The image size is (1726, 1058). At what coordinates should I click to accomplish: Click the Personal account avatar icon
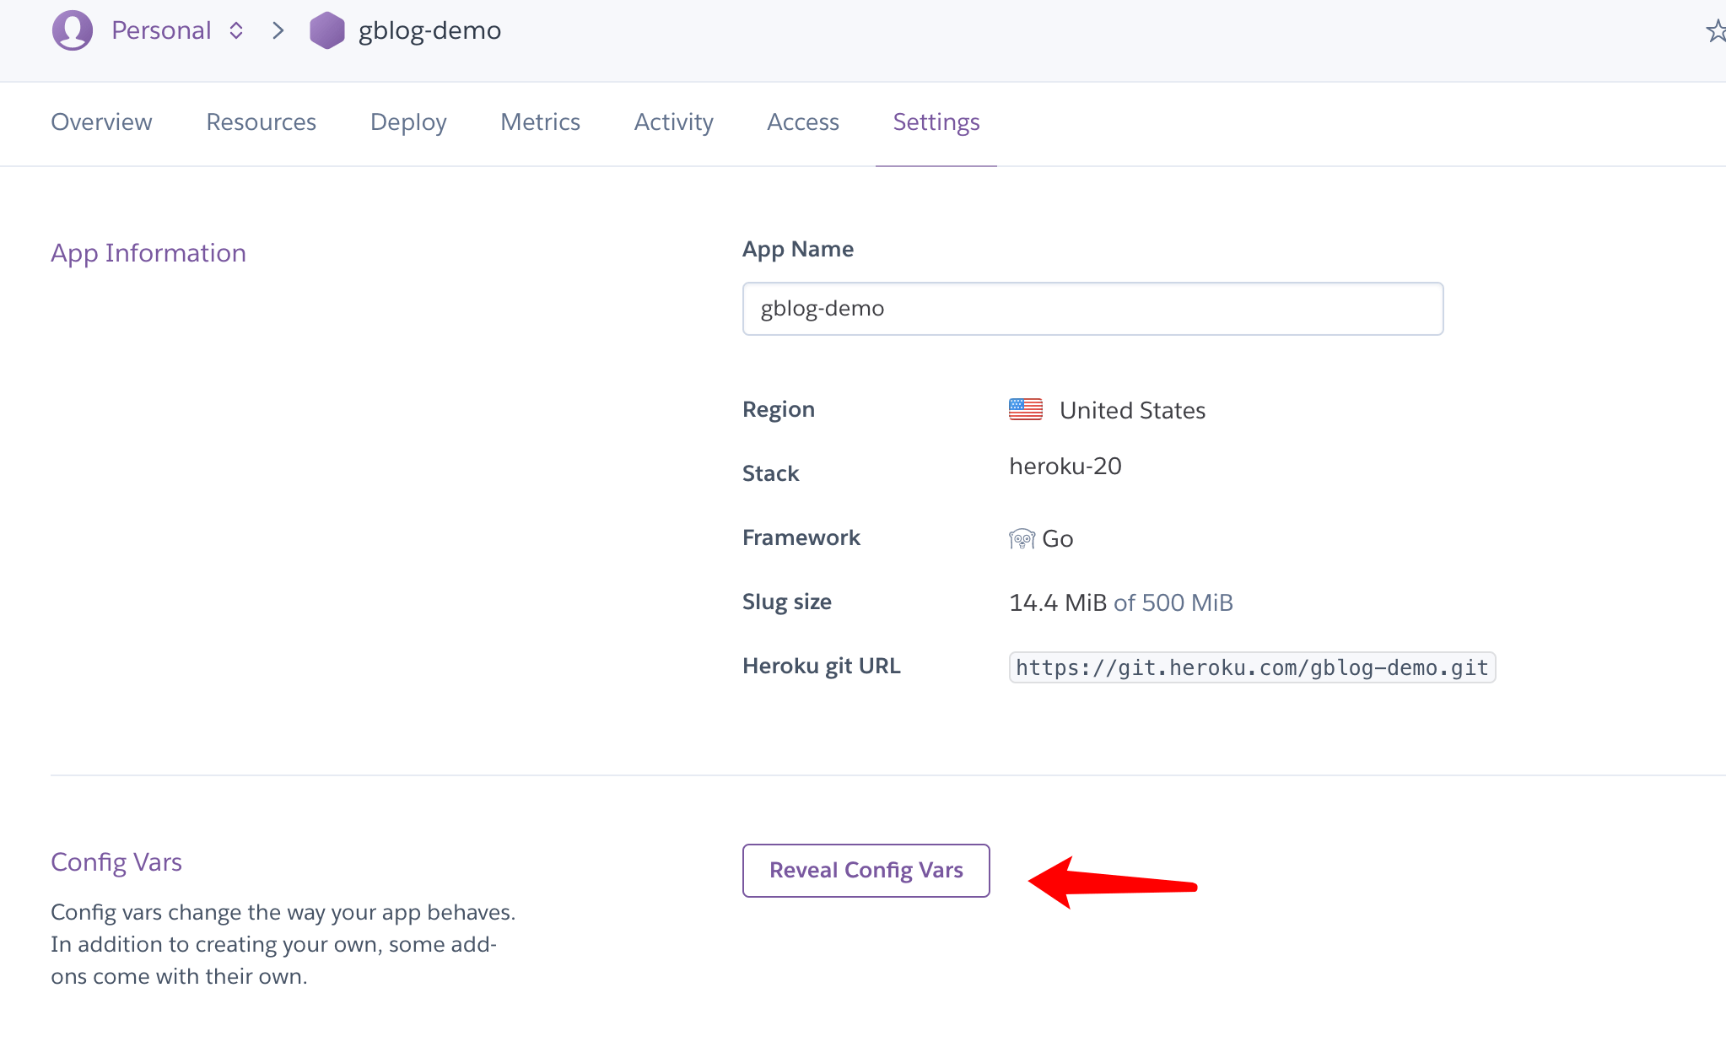click(73, 30)
